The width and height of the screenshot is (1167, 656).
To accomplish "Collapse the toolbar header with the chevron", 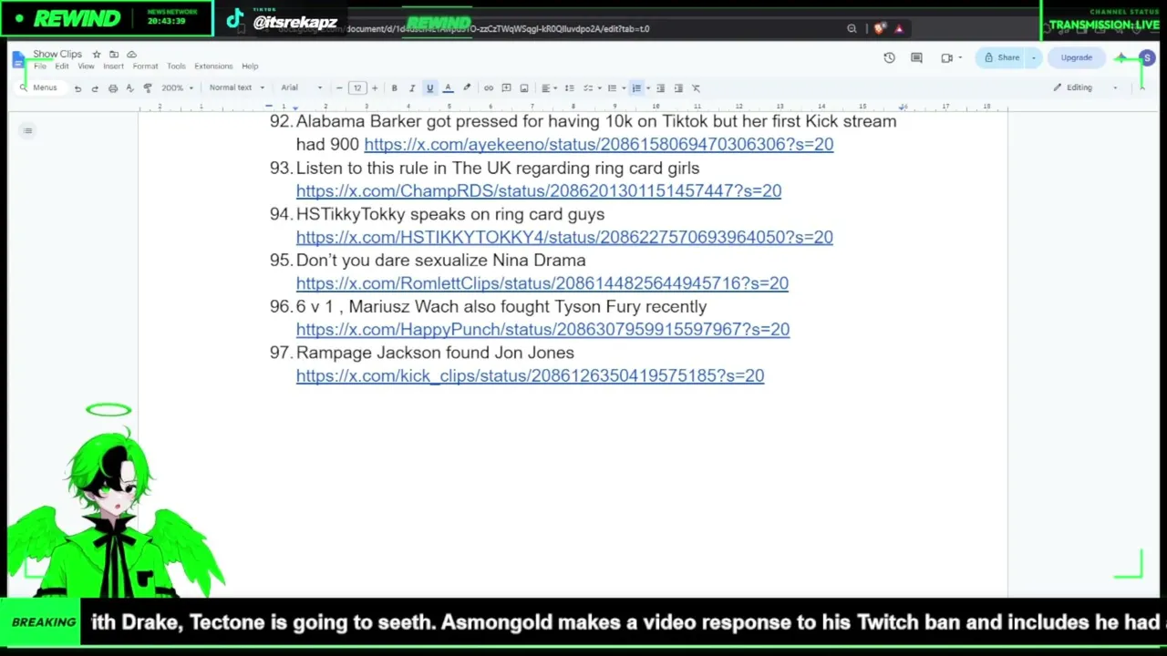I will click(1141, 88).
